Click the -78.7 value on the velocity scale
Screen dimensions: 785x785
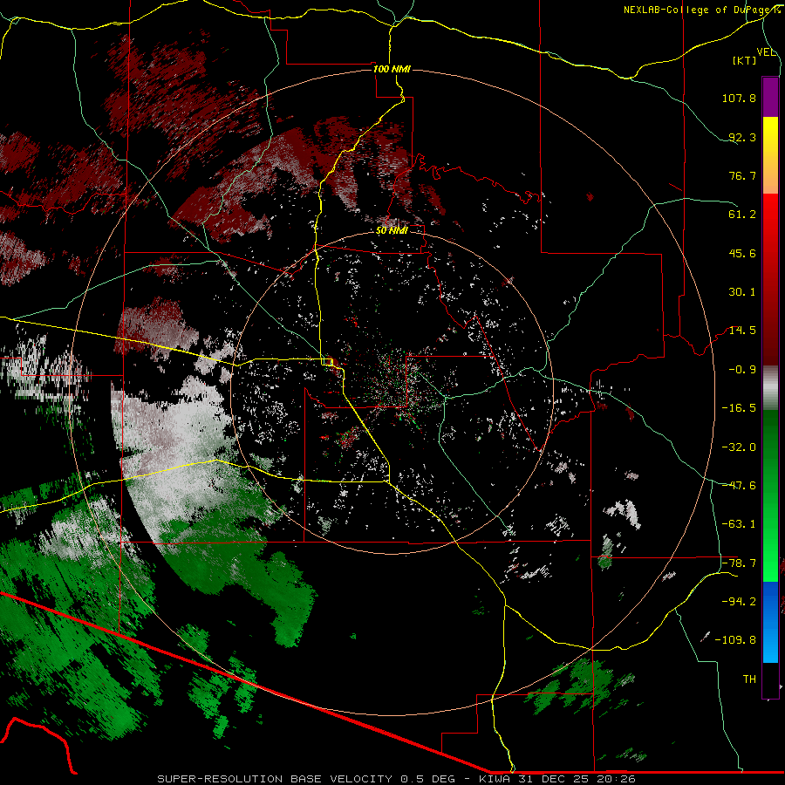[739, 563]
